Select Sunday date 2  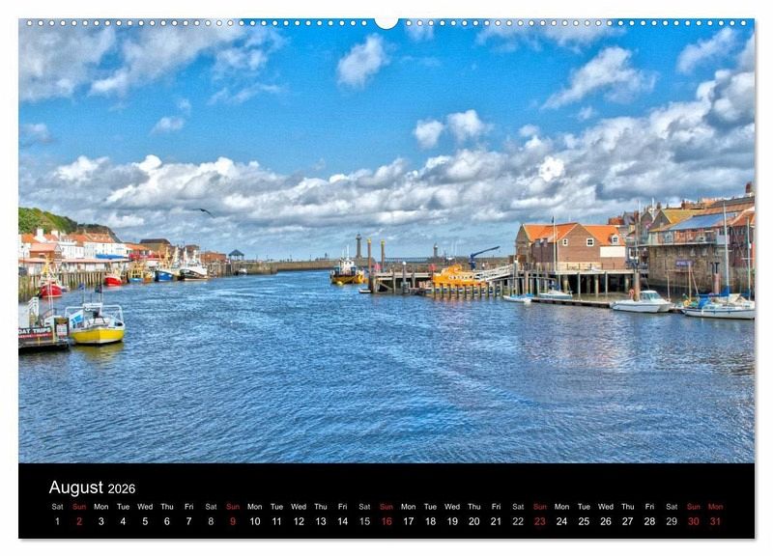[x=79, y=521]
